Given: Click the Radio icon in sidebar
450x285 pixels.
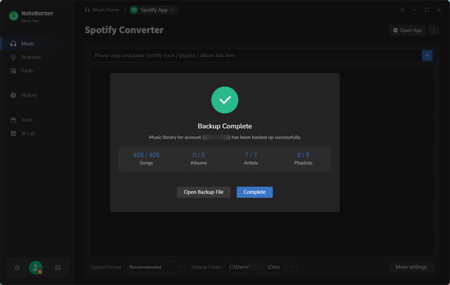Looking at the screenshot, I should [x=14, y=71].
